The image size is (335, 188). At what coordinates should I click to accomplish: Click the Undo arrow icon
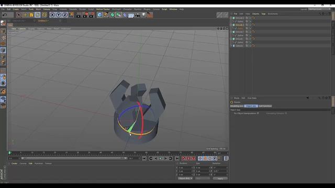tap(5, 15)
